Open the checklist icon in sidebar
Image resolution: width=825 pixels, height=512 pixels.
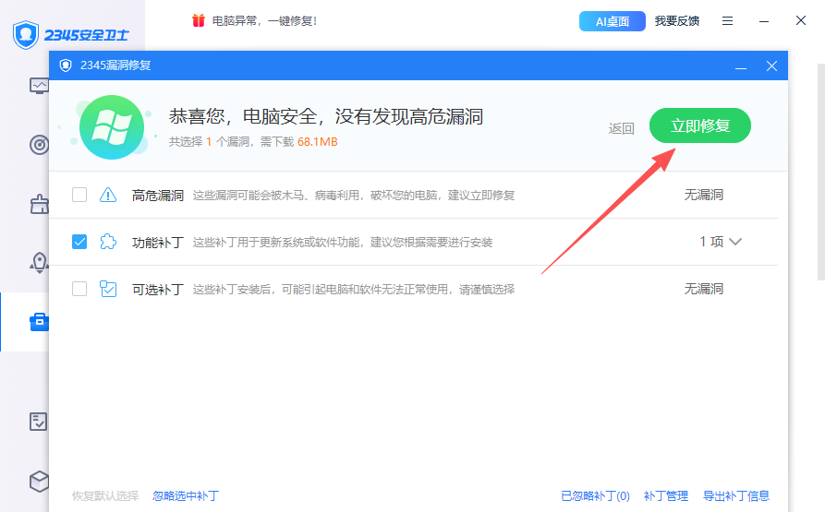[x=39, y=422]
